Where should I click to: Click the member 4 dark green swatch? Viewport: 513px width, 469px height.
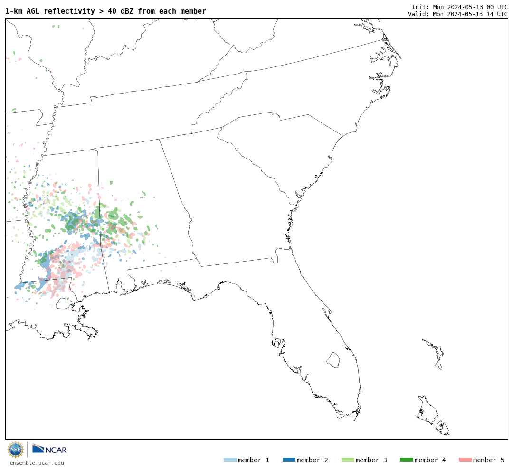(406, 460)
